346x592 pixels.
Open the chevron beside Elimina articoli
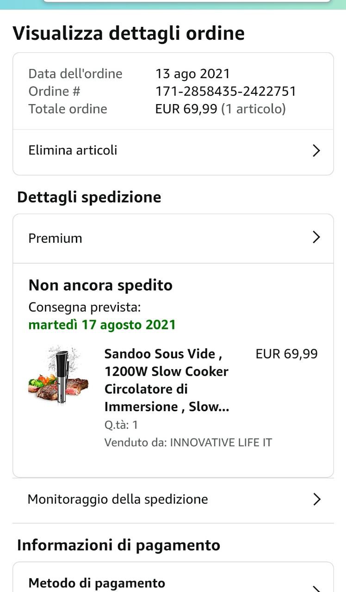[x=316, y=151]
